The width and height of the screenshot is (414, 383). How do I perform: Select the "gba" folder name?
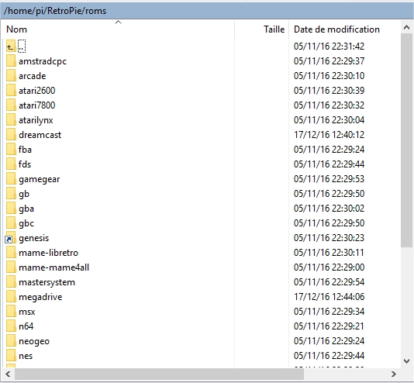pyautogui.click(x=26, y=209)
